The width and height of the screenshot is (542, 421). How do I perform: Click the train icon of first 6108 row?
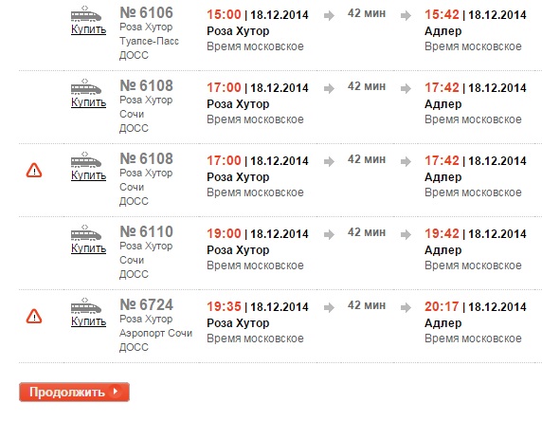(86, 87)
